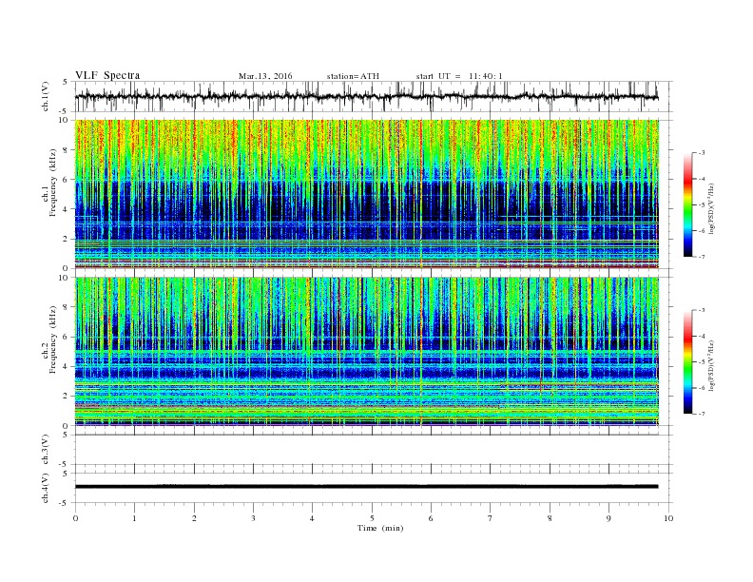Click the '7' tick on the time axis

[x=491, y=518]
